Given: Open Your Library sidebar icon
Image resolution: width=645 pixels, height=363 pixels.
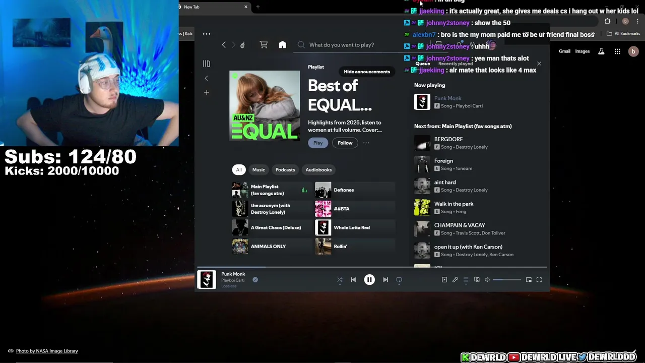Looking at the screenshot, I should pyautogui.click(x=206, y=64).
